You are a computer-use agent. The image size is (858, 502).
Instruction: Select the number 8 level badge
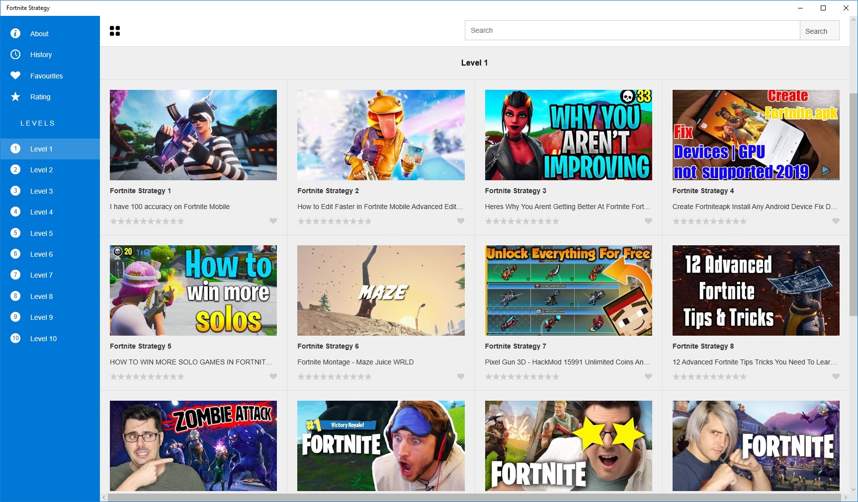15,296
